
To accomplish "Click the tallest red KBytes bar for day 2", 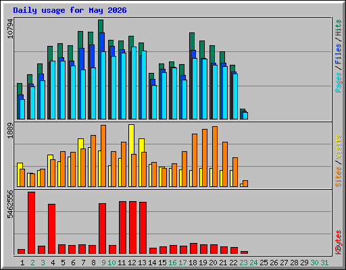I will pyautogui.click(x=32, y=223).
